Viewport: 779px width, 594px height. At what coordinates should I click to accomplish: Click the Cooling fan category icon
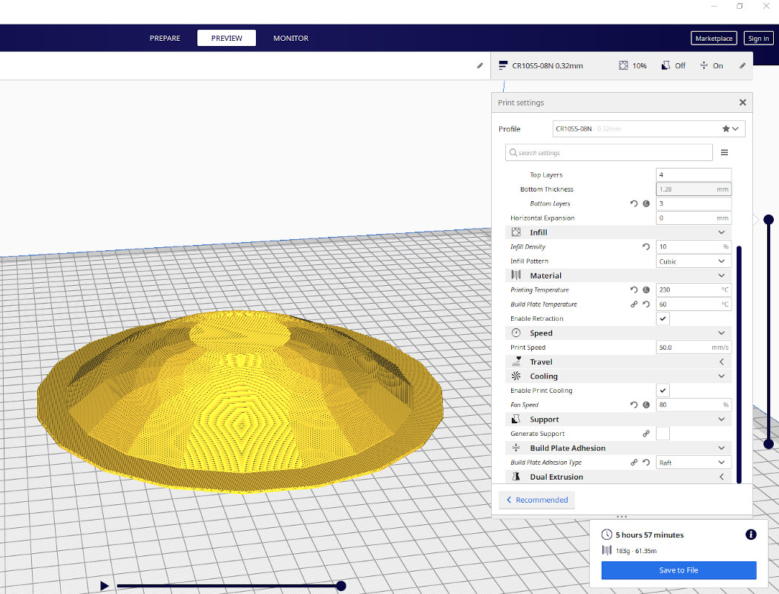point(516,376)
